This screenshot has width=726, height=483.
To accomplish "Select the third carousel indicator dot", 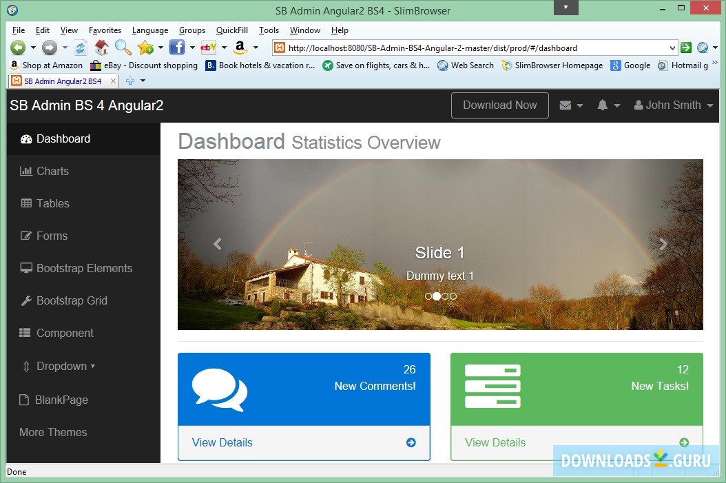I will [x=445, y=296].
